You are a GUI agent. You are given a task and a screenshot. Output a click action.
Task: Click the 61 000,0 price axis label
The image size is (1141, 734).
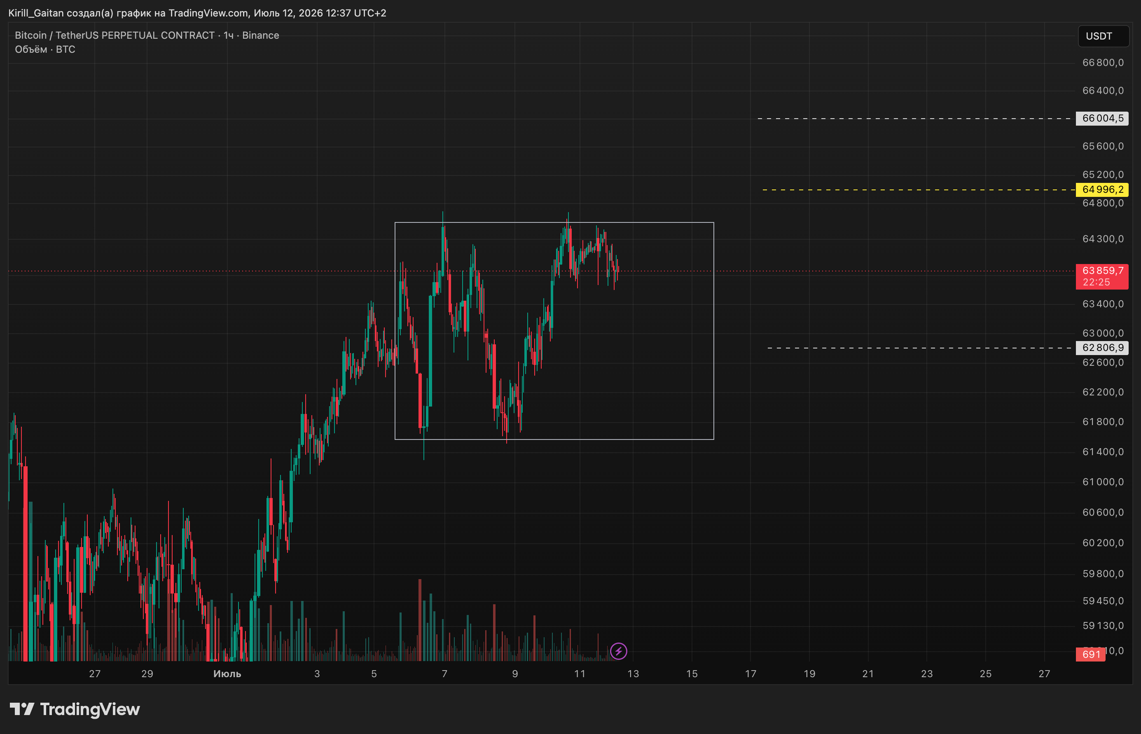(x=1103, y=482)
